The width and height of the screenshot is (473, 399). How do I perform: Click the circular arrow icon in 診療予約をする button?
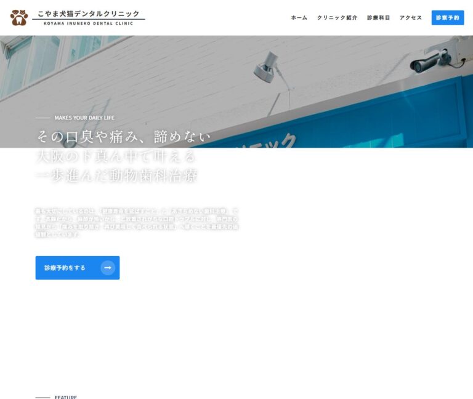tap(108, 268)
